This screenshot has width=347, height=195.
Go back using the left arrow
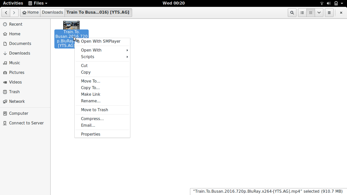(6, 12)
